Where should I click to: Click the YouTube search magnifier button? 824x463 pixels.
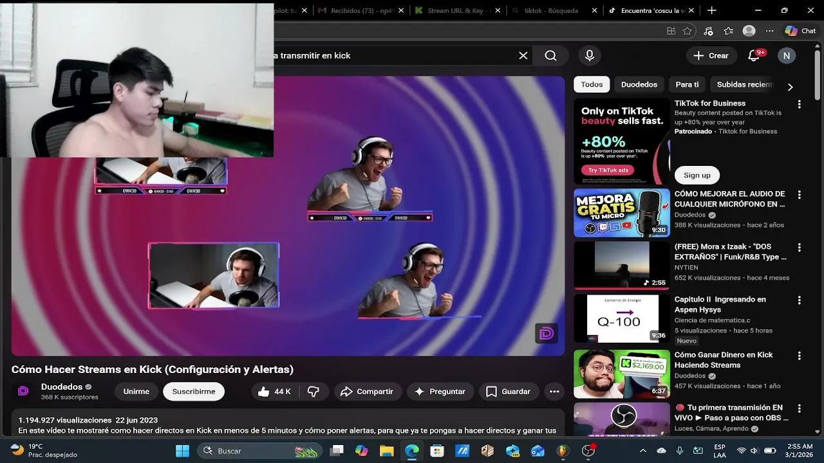551,56
